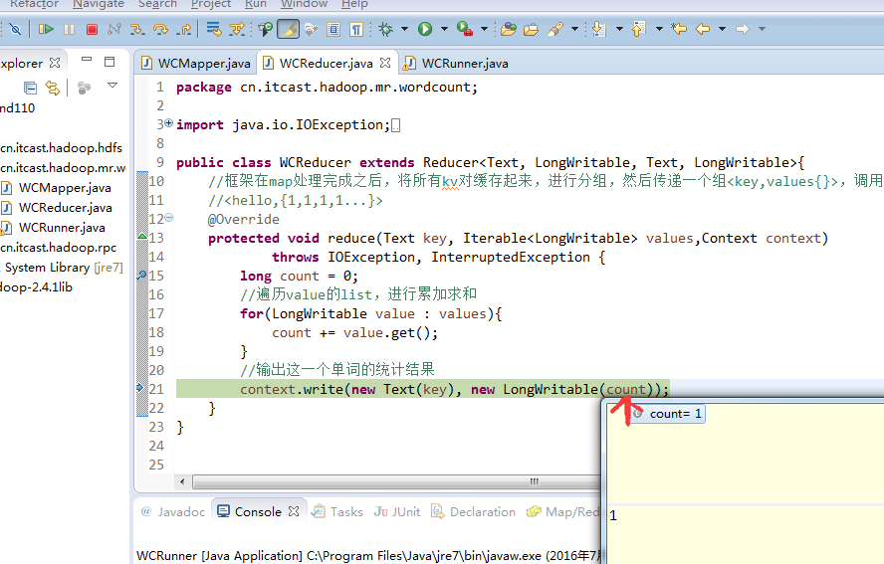884x564 pixels.
Task: Click the editor horizontal scrollbar
Action: click(396, 481)
